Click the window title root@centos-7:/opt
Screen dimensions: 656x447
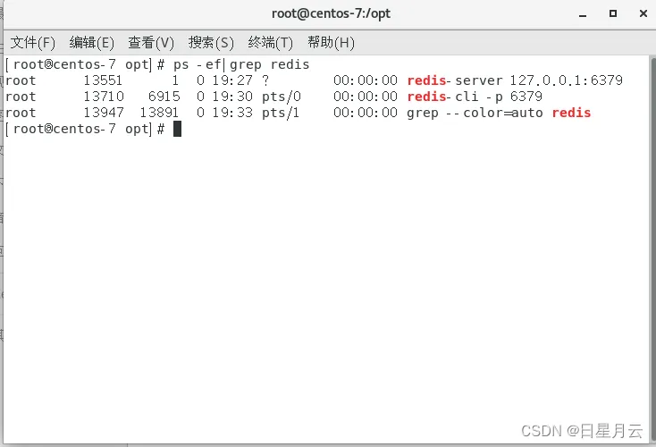[331, 13]
